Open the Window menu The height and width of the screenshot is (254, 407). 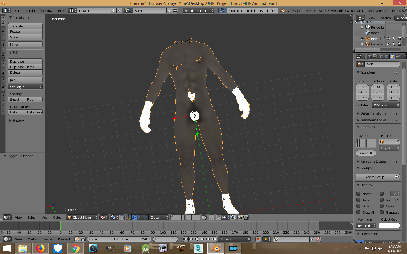click(46, 10)
